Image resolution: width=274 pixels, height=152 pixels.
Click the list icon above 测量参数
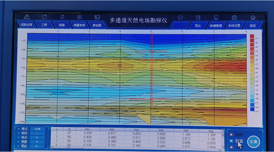point(80,17)
